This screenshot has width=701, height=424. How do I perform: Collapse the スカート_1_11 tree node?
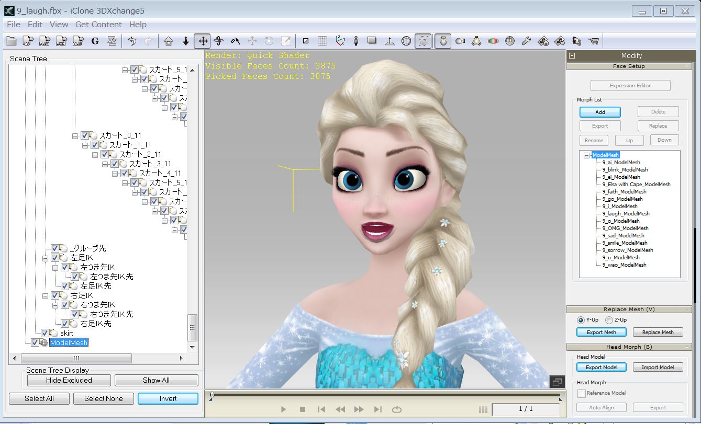[85, 145]
